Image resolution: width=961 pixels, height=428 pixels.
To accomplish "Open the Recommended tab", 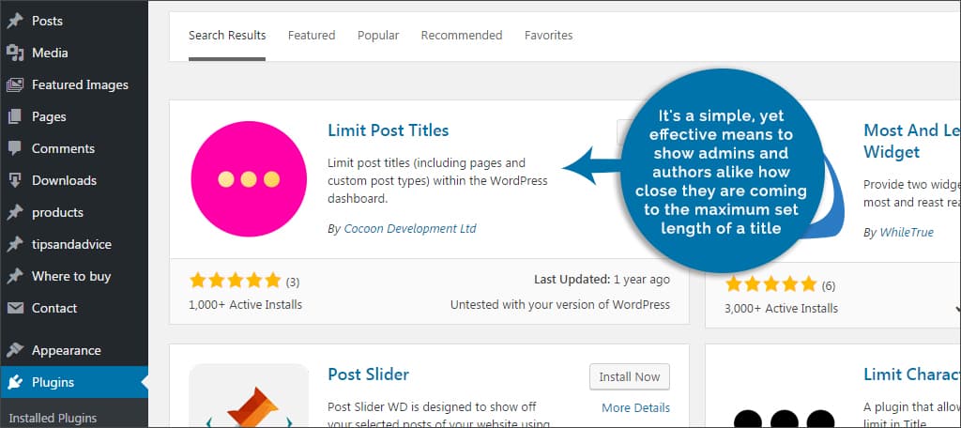I will (x=461, y=36).
